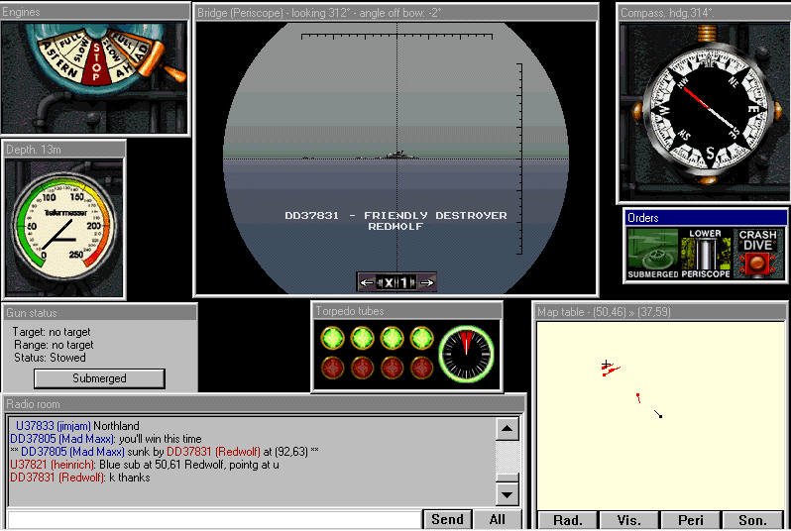Click the Bridge (Periscope) title bar
This screenshot has width=791, height=531.
pyautogui.click(x=396, y=13)
